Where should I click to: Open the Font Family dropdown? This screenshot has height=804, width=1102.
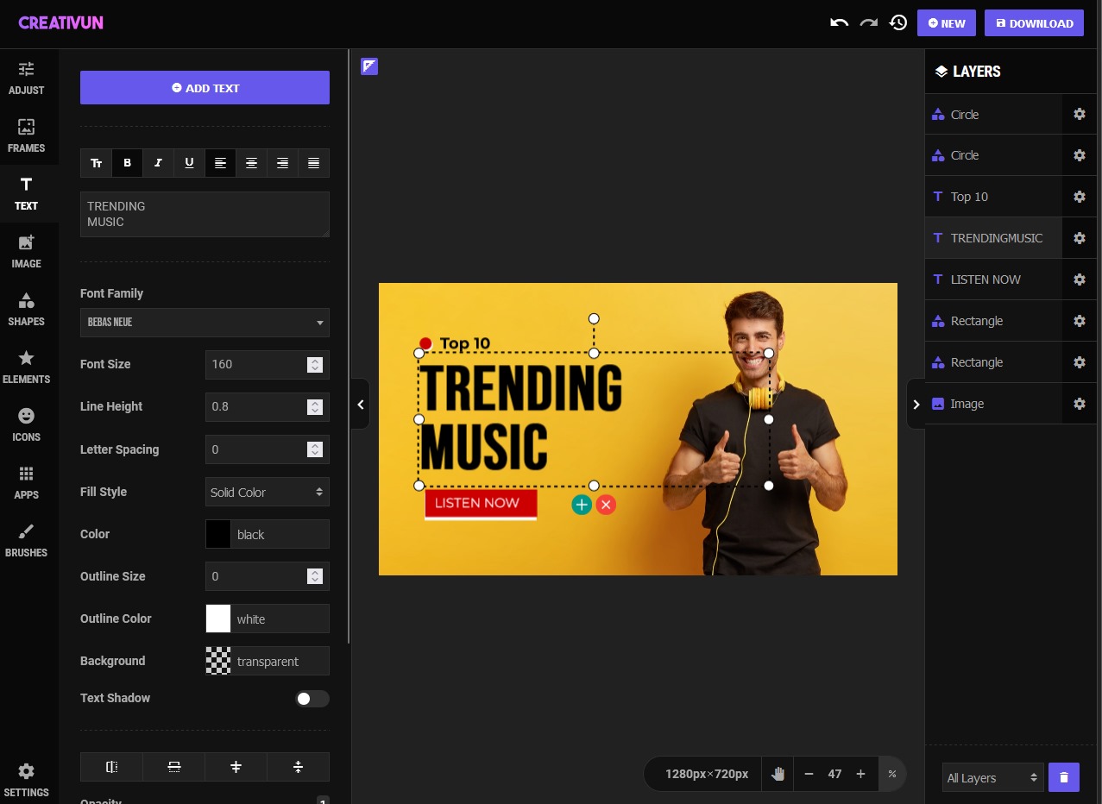tap(205, 323)
